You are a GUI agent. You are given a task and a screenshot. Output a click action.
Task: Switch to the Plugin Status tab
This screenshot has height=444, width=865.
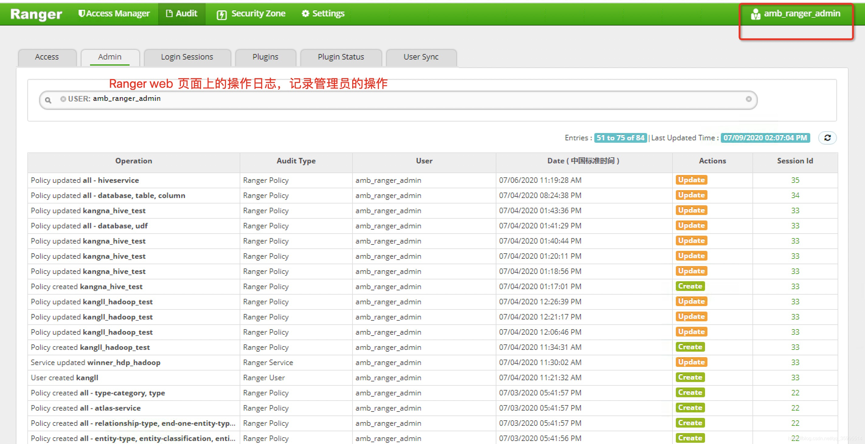click(341, 57)
